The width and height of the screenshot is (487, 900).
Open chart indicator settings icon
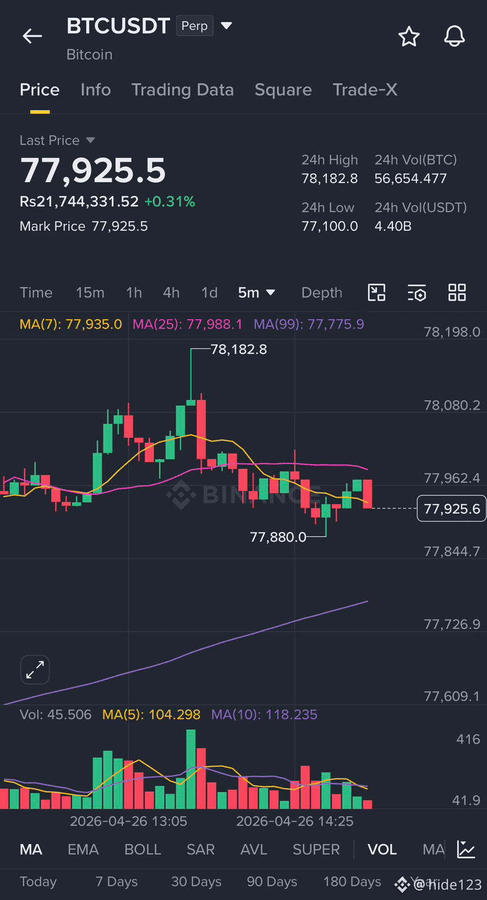(x=416, y=293)
